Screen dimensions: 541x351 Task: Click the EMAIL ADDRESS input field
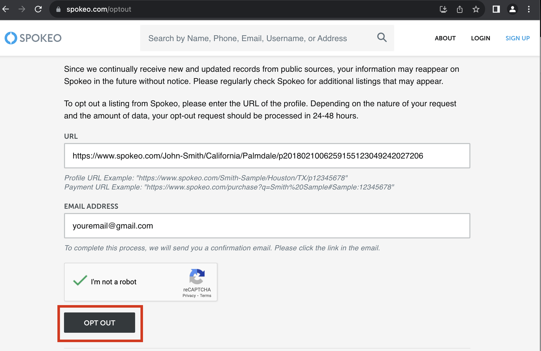[x=267, y=225]
